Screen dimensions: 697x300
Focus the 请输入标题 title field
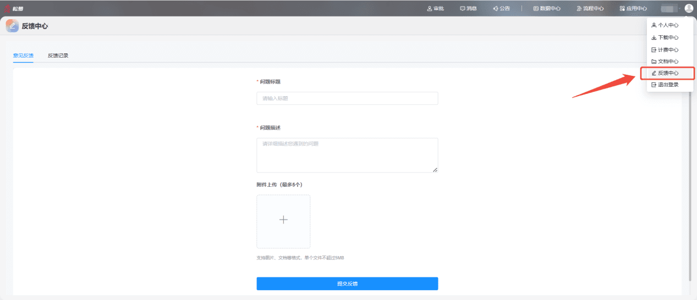[x=347, y=98]
